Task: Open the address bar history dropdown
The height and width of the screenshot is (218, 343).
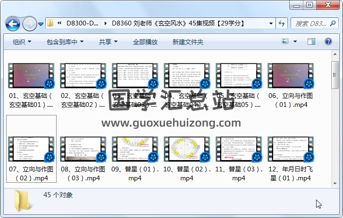Action: [x=271, y=23]
